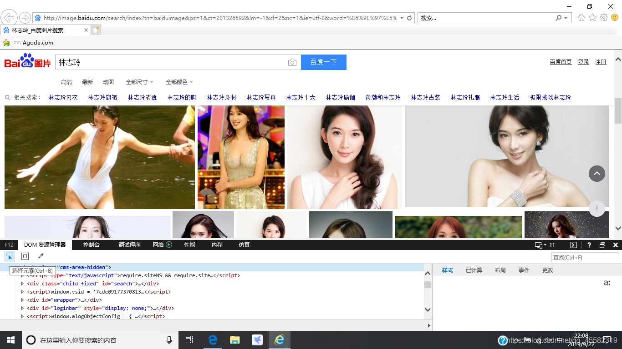
Task: Open the 全部颜色 color filter dropdown
Action: pos(179,82)
